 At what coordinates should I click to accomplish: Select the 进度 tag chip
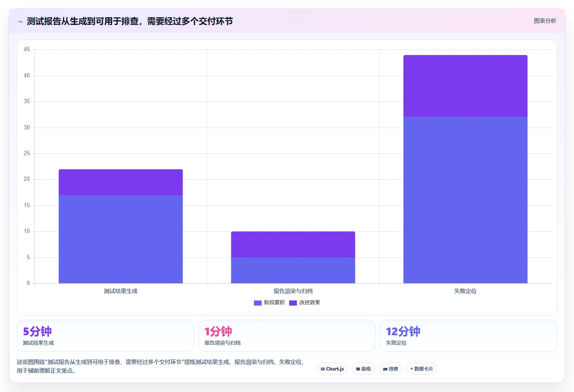point(391,369)
